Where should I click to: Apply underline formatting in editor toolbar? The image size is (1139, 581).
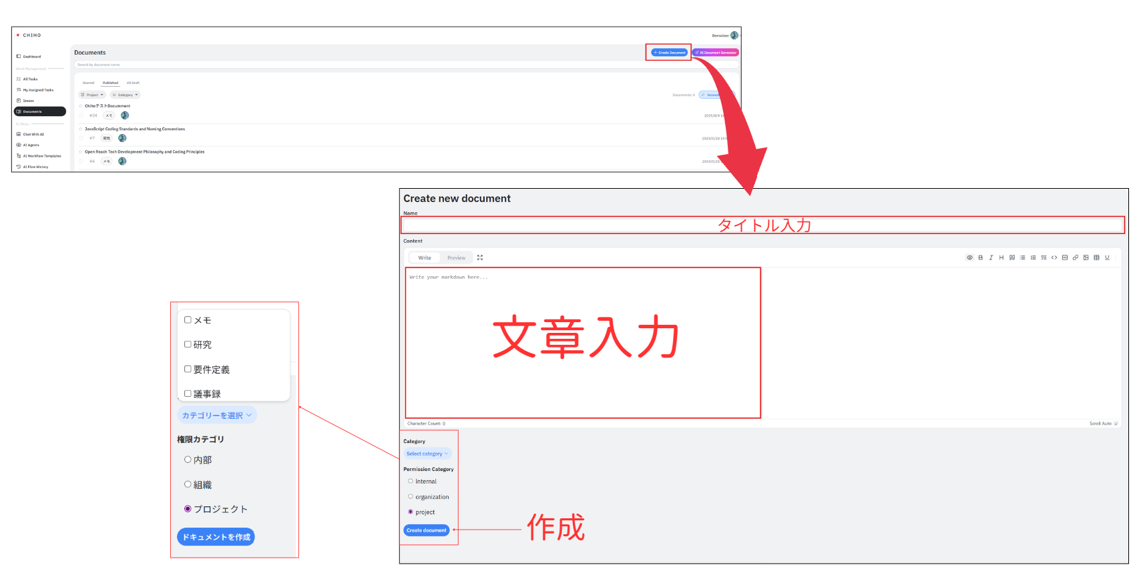(x=1107, y=257)
